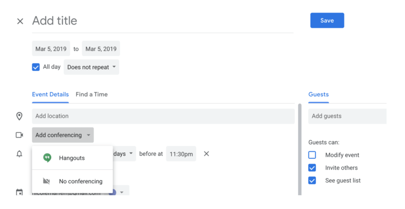Click the green Hangouts icon
This screenshot has width=405, height=209.
coord(47,158)
